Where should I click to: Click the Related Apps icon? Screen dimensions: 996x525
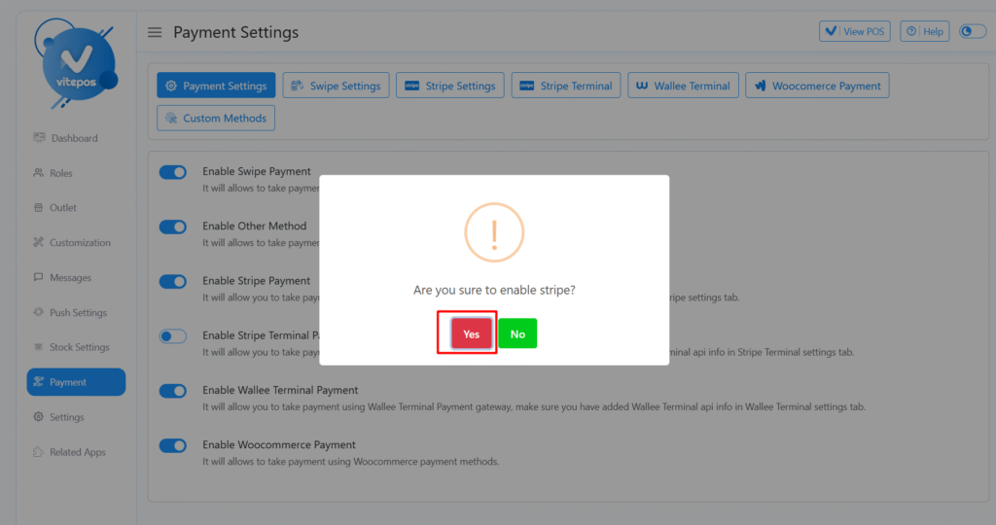coord(38,451)
